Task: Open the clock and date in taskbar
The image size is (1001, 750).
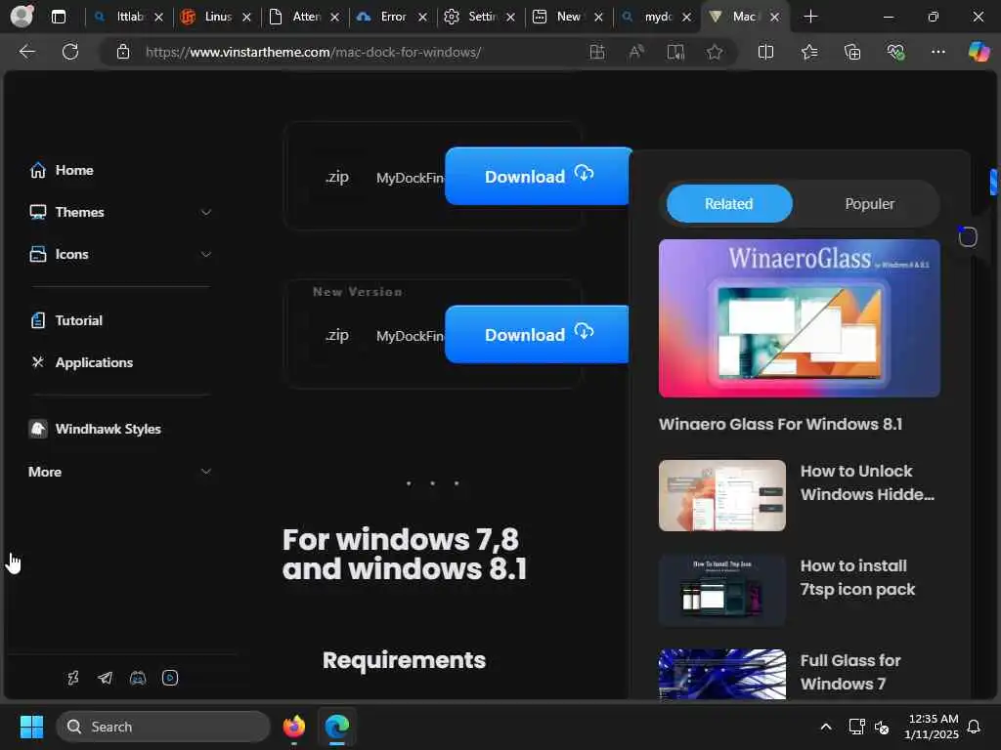Action: pyautogui.click(x=932, y=727)
